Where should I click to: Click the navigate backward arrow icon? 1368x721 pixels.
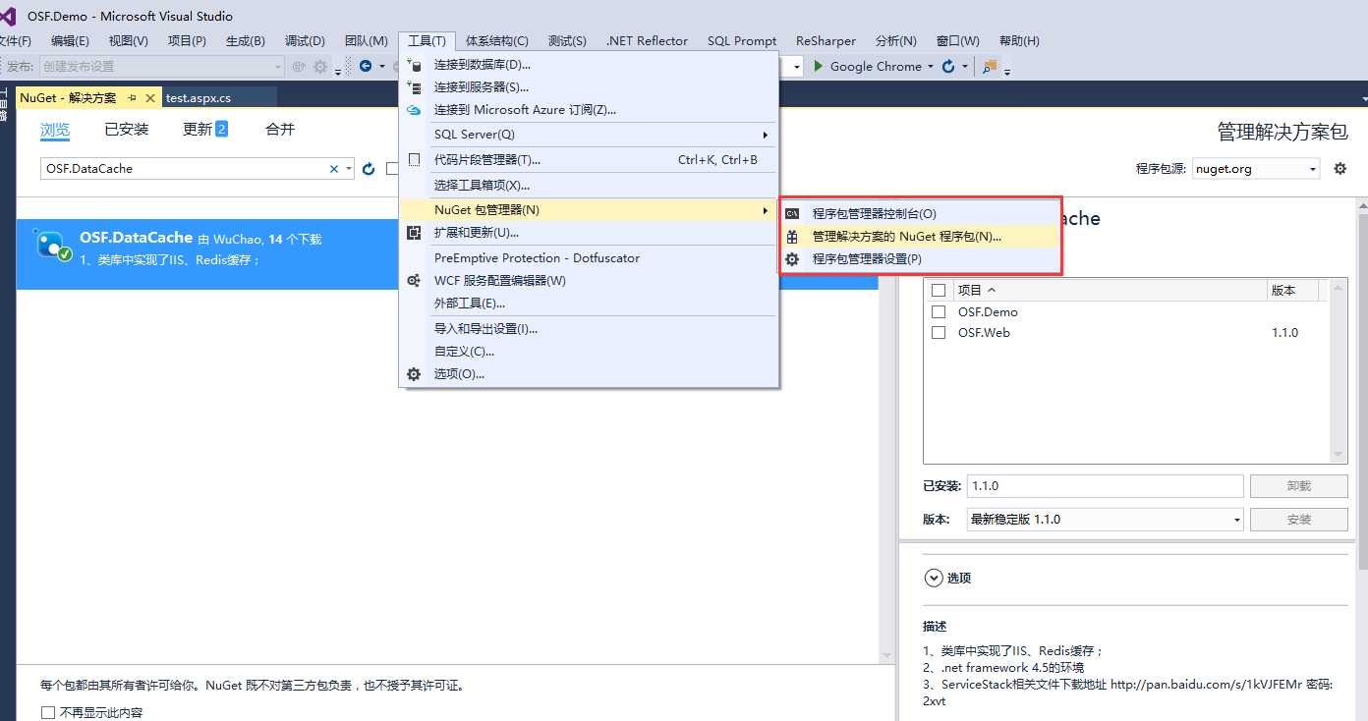[366, 67]
